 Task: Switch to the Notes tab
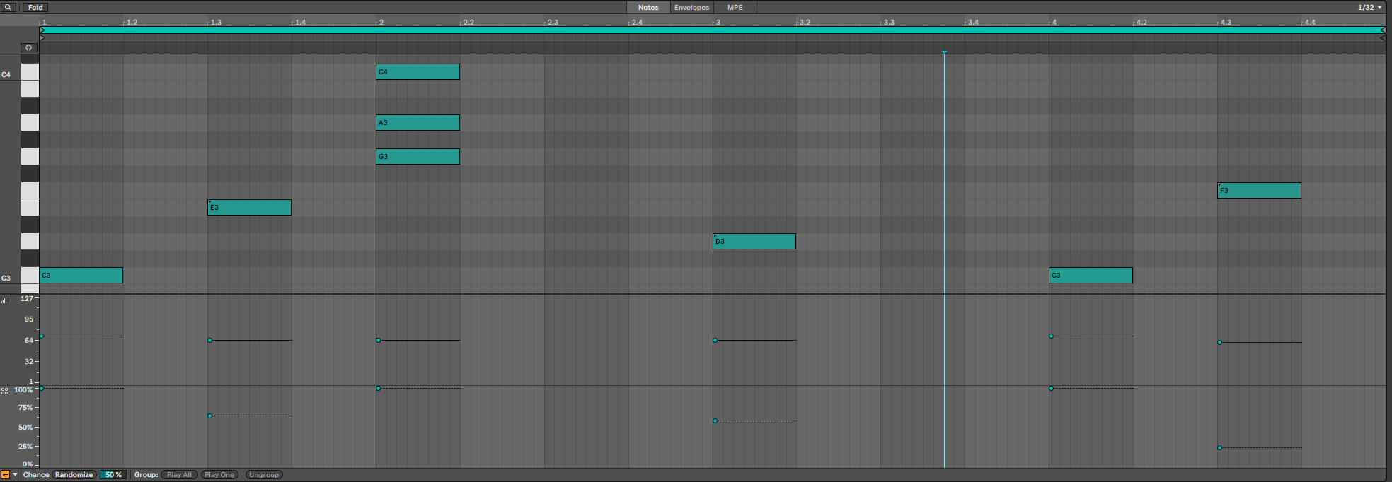648,7
